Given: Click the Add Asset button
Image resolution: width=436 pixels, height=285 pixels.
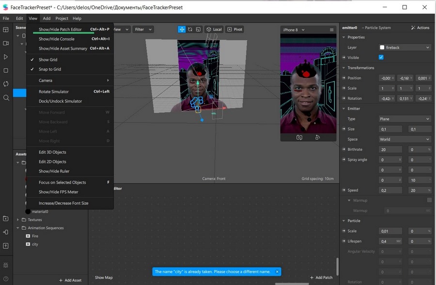Looking at the screenshot, I should (x=70, y=280).
